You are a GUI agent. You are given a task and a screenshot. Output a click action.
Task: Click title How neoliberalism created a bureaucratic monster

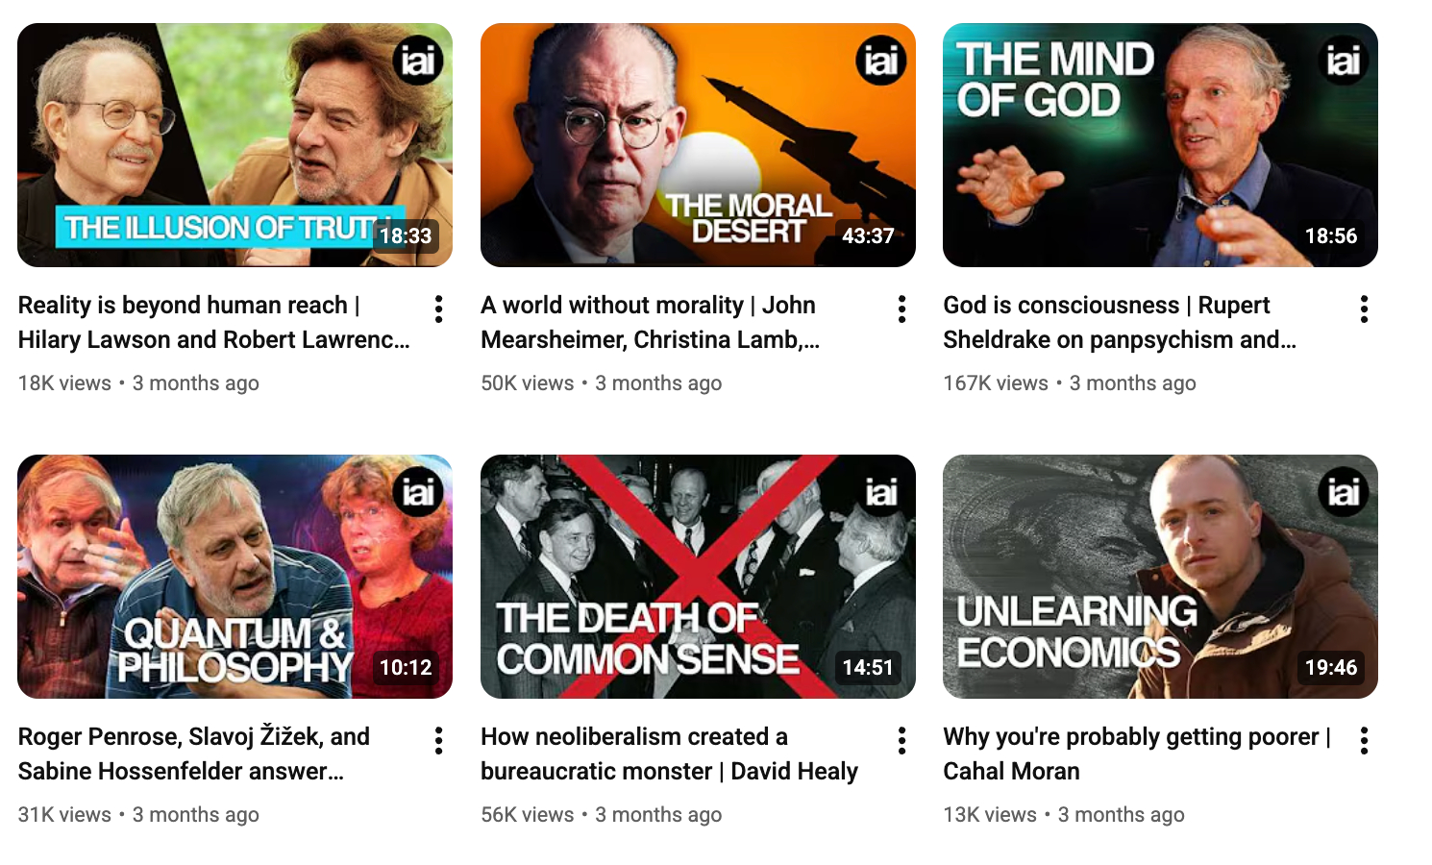[x=670, y=754]
